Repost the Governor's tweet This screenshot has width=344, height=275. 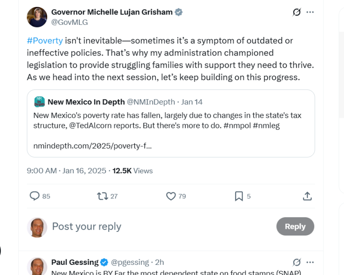tap(103, 196)
